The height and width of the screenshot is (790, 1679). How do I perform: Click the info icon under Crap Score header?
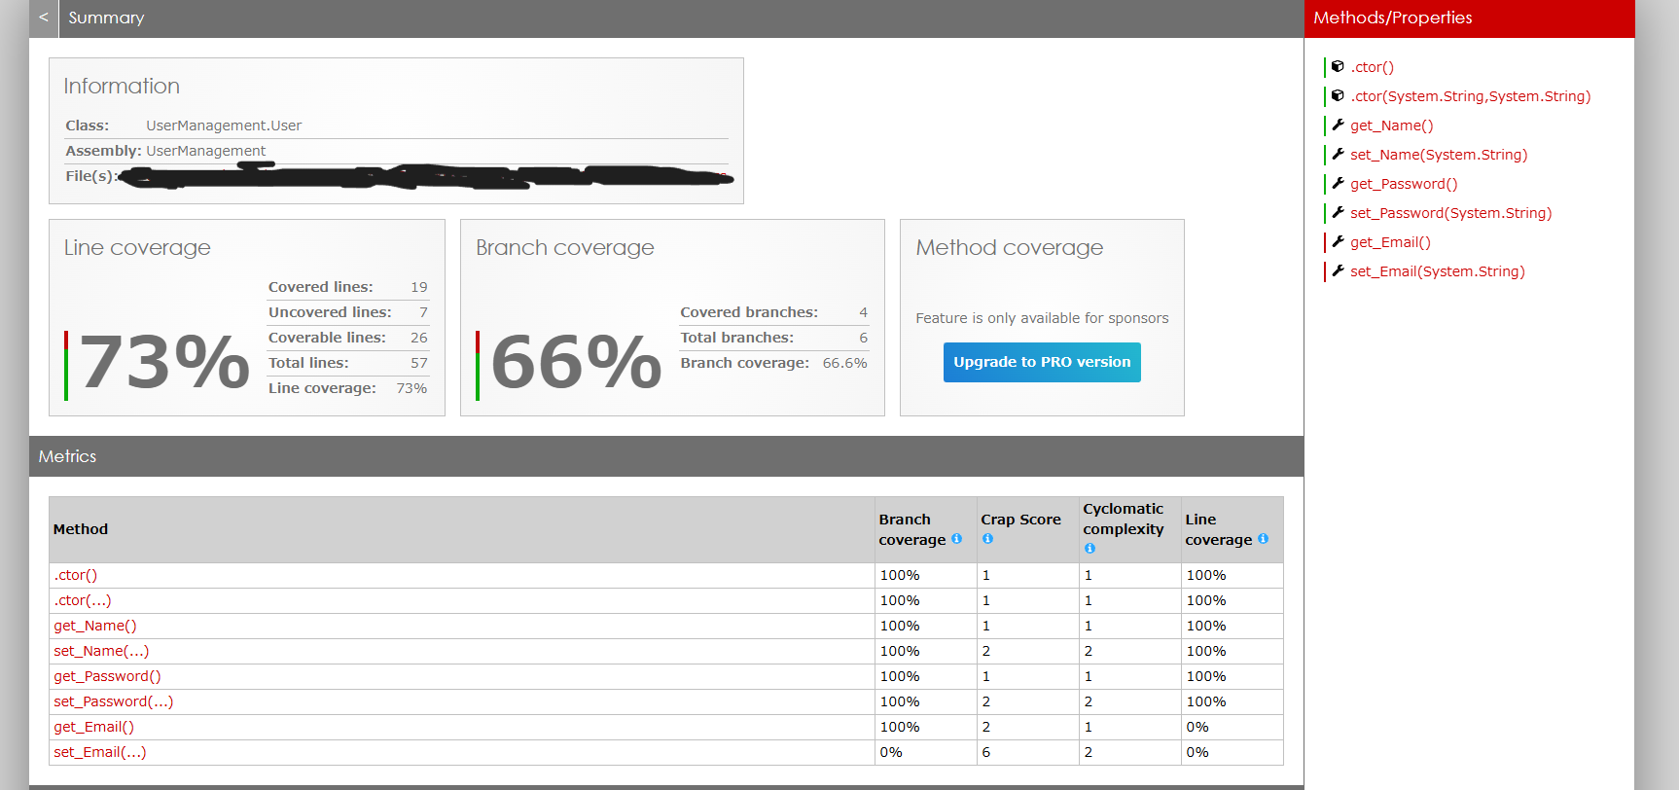click(987, 539)
